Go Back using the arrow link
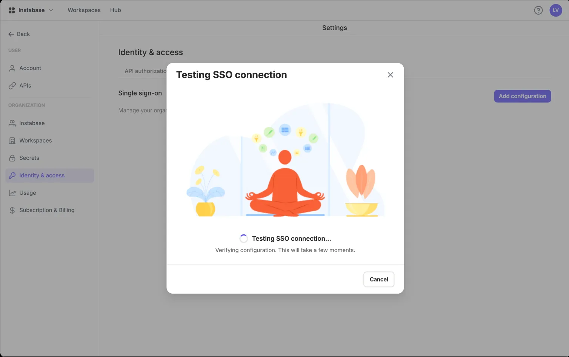This screenshot has height=357, width=569. pos(19,34)
